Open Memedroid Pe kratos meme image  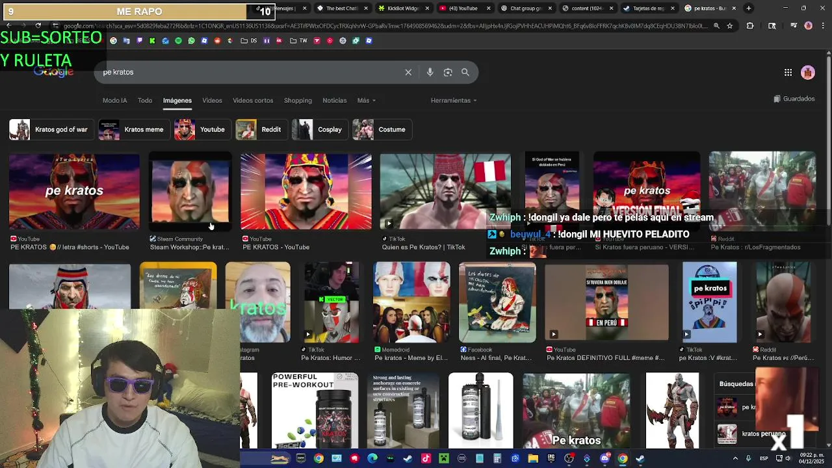[x=411, y=302]
